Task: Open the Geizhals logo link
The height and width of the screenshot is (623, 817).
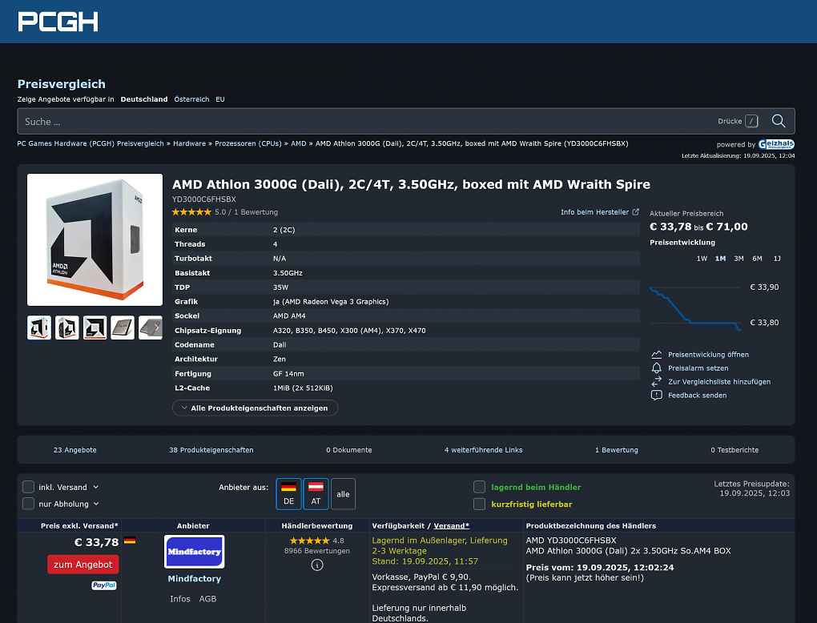Action: 776,144
